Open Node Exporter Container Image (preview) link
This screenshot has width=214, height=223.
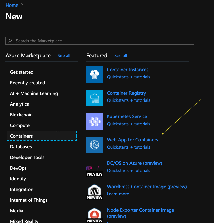click(x=140, y=213)
